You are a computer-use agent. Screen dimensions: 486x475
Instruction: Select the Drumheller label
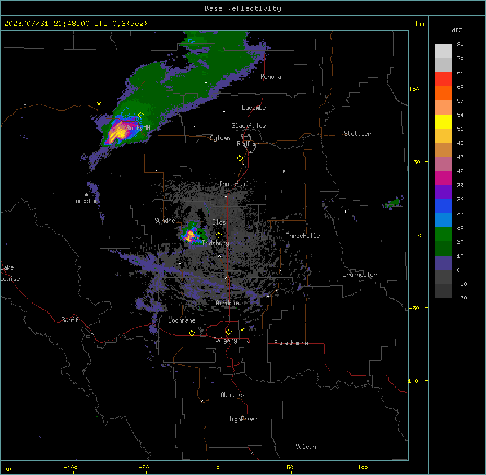point(360,275)
